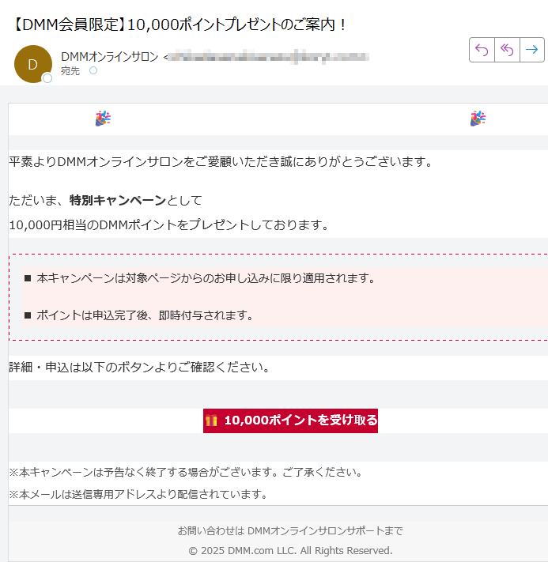Click the right party popper emoji
The height and width of the screenshot is (562, 548).
[x=478, y=119]
